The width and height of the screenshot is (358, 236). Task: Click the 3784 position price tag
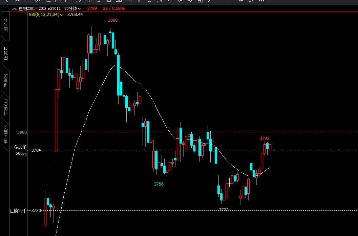(36, 150)
